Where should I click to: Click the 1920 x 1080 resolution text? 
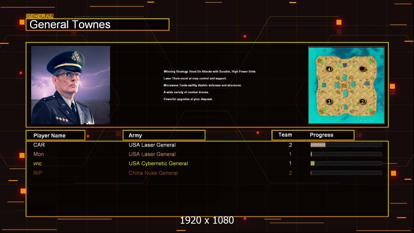[207, 220]
